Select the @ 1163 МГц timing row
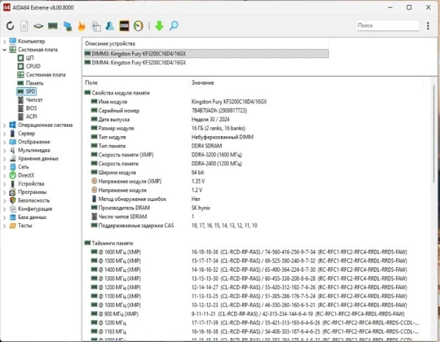Viewport: 440px width, 342px height. tap(253, 331)
